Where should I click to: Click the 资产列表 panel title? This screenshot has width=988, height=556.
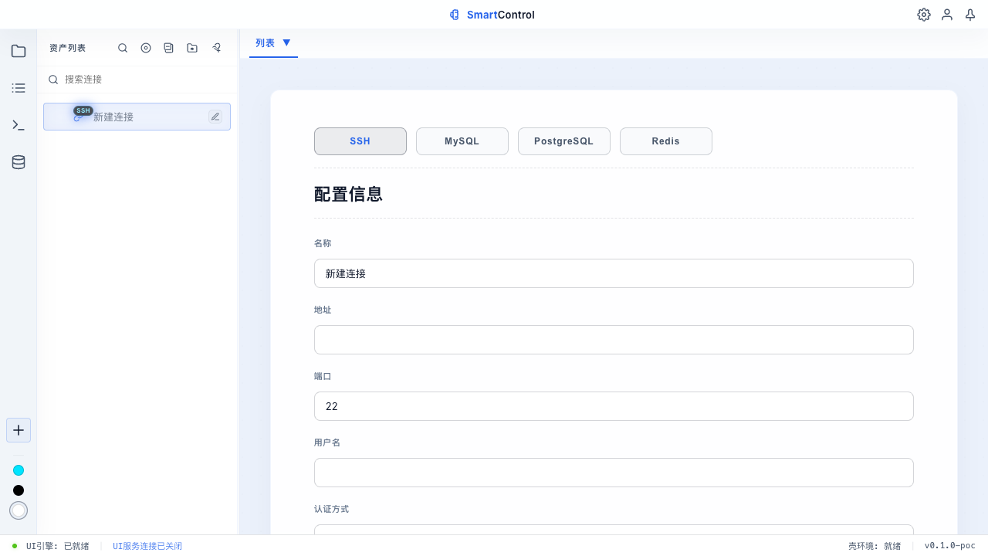68,48
